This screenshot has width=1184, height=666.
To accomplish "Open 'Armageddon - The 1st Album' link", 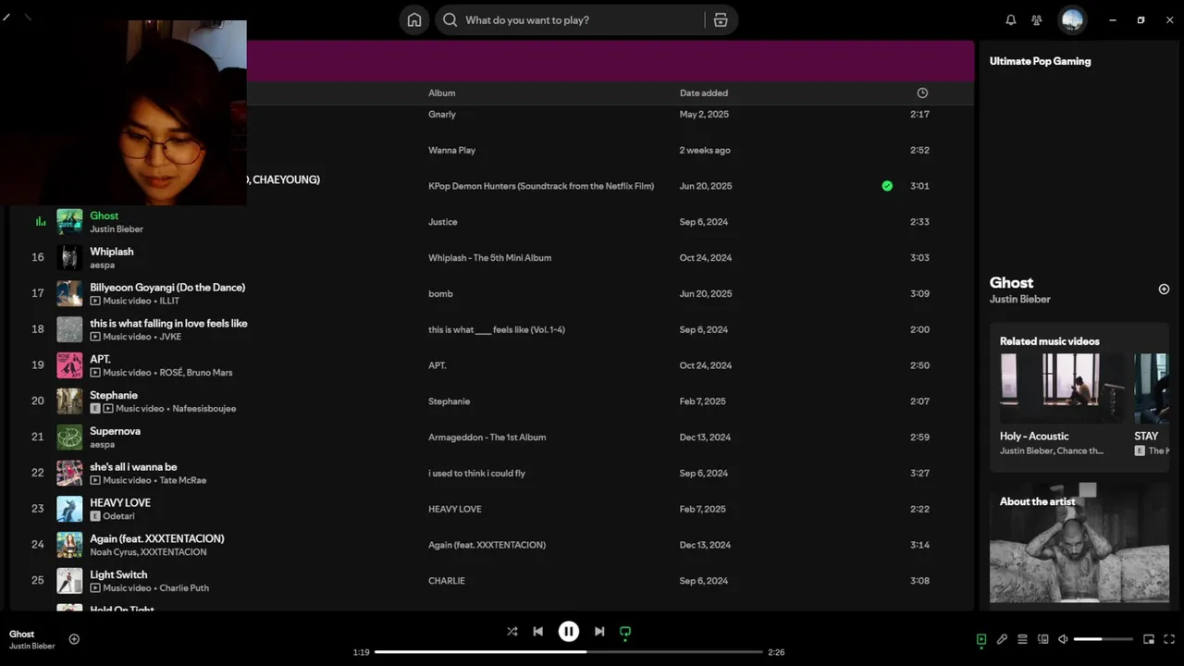I will (487, 438).
